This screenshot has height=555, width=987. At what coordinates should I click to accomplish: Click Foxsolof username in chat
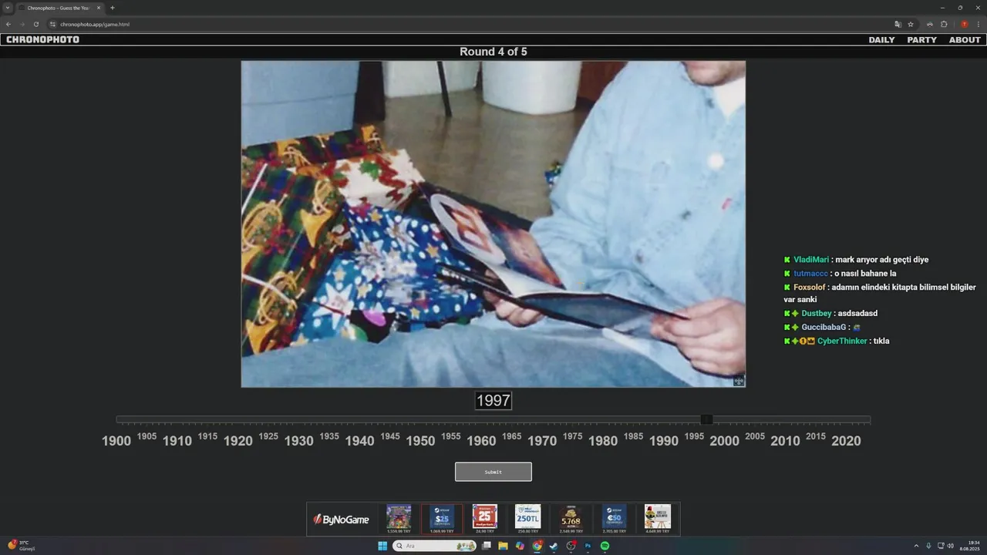(810, 288)
